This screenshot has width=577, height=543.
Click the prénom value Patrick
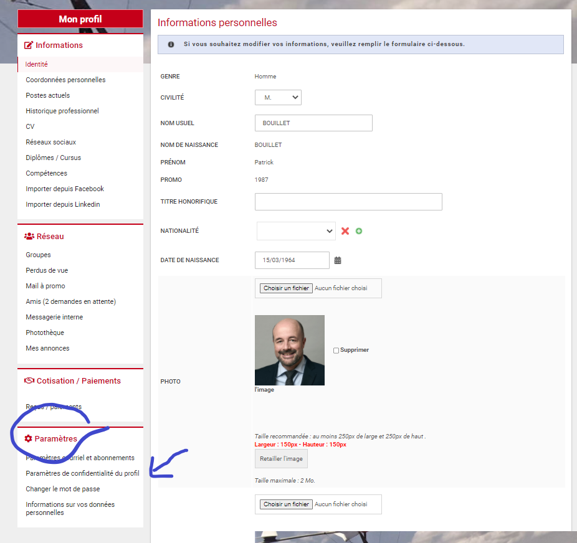[264, 162]
